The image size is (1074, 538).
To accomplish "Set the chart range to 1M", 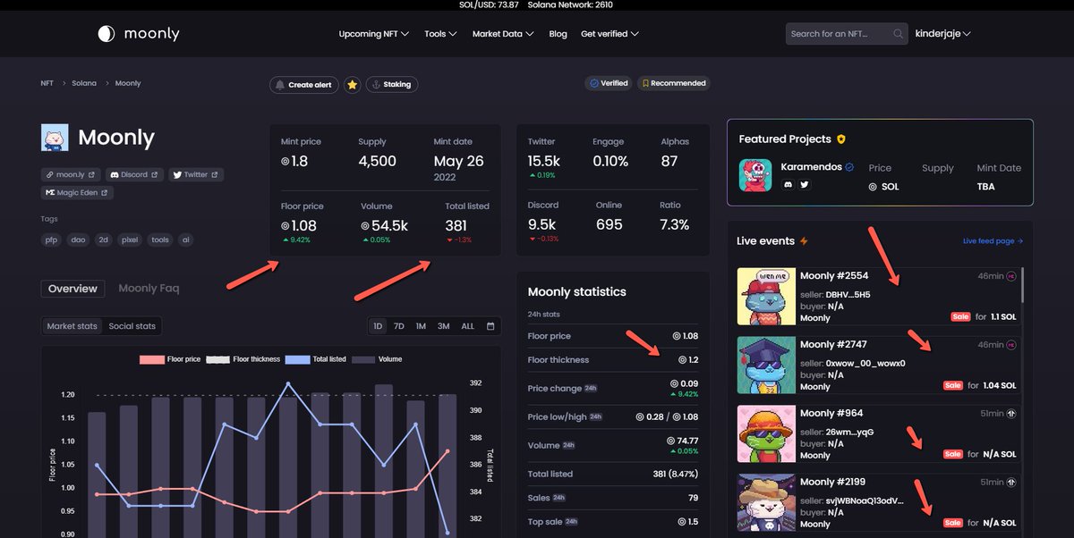I will (x=421, y=326).
